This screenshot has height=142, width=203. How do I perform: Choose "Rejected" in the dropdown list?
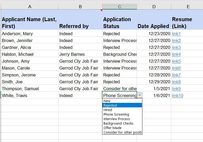click(110, 105)
